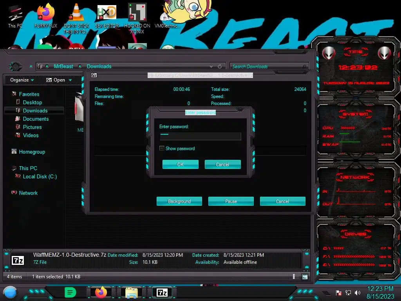
Task: Click the Enter password text field
Action: click(200, 136)
